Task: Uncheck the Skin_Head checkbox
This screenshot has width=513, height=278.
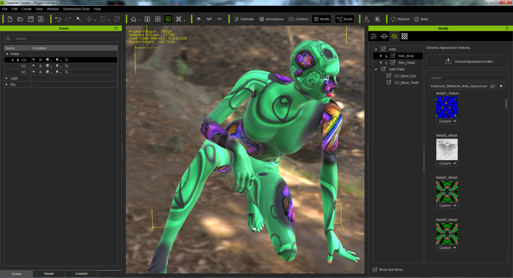Action: point(393,62)
